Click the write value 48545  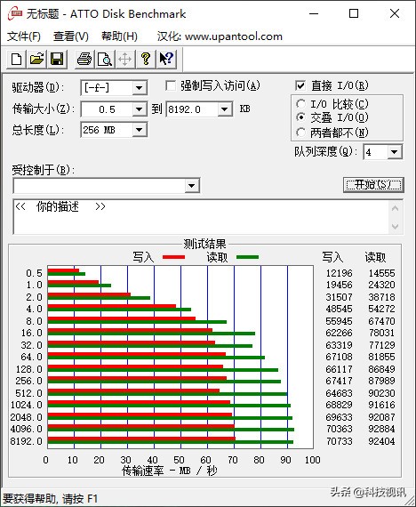click(x=339, y=309)
